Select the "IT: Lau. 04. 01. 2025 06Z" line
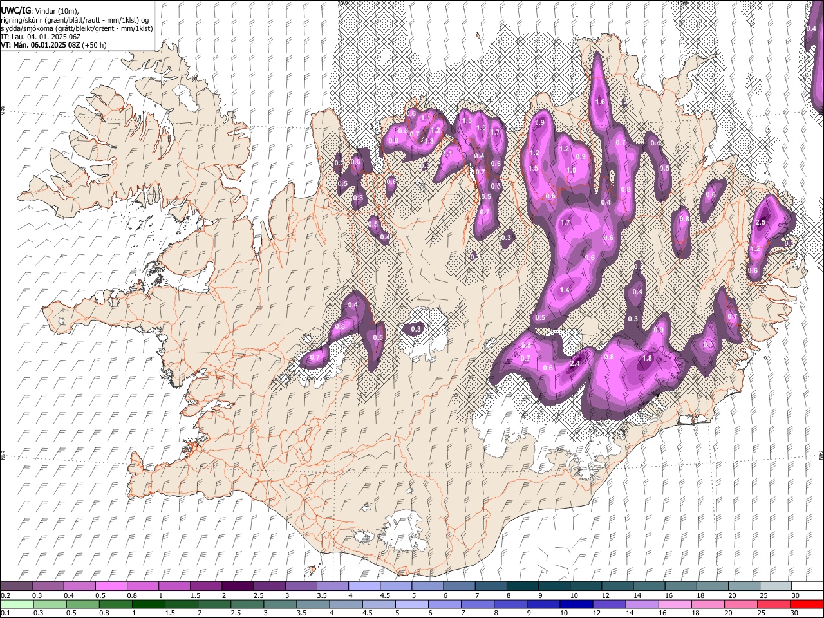 point(41,37)
